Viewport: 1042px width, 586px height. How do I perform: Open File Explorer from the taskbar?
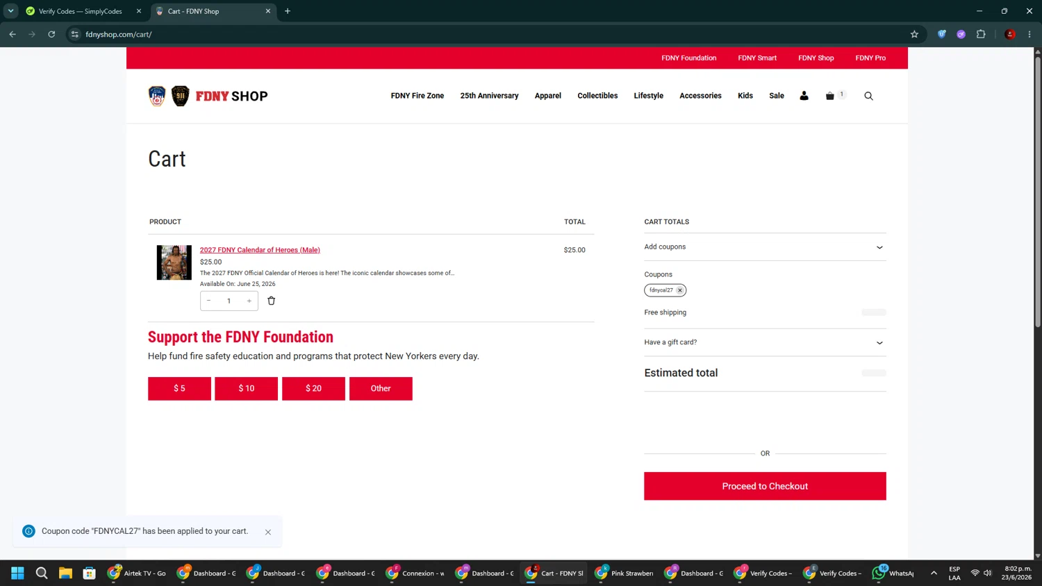click(65, 573)
